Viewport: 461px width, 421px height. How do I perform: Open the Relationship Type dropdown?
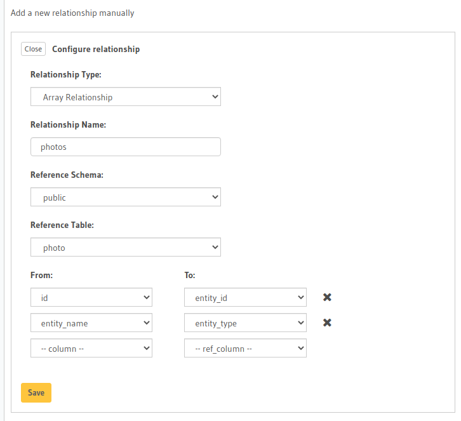click(x=126, y=97)
